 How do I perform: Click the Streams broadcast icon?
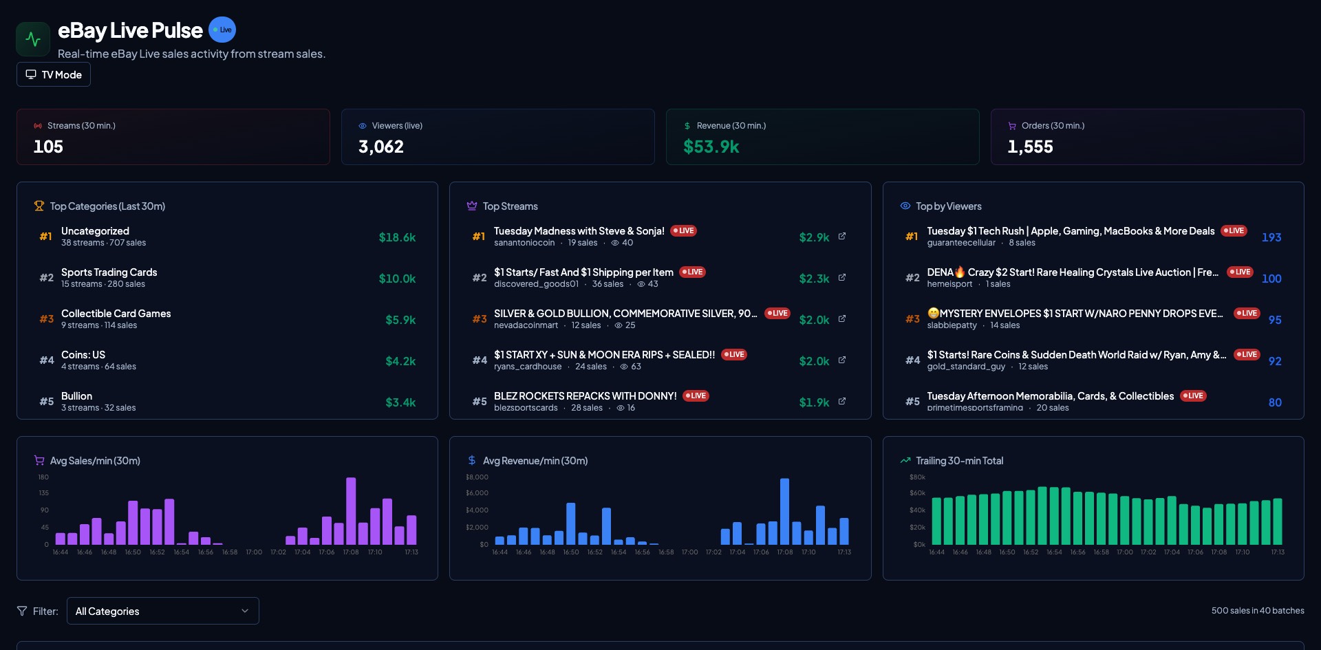[x=38, y=126]
